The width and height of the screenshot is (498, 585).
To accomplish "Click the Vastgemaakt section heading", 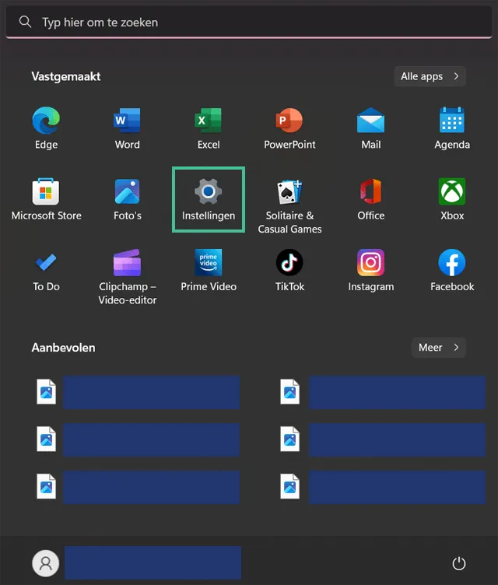I will click(66, 76).
